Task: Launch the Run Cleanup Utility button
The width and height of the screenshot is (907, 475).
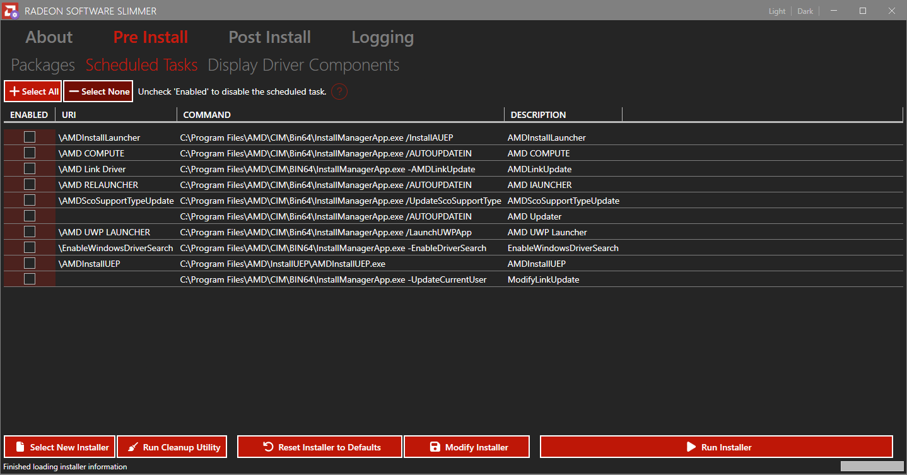Action: pos(172,447)
